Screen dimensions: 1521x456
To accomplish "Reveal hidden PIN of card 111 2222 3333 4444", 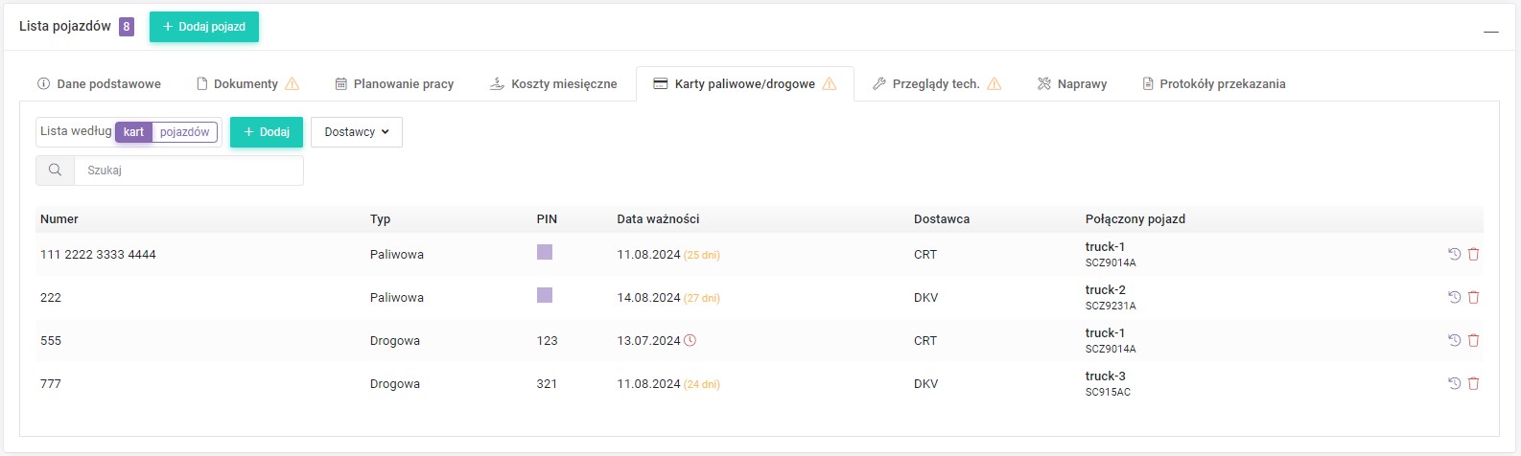I will click(545, 252).
